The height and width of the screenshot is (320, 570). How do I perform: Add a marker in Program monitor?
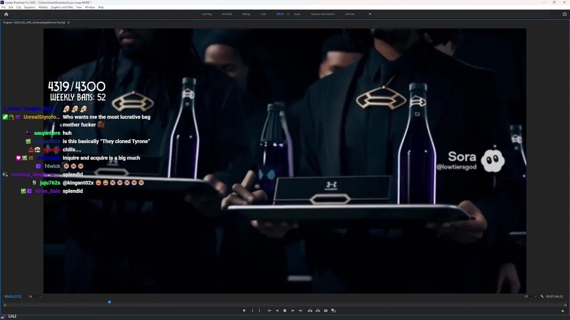pyautogui.click(x=244, y=311)
